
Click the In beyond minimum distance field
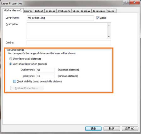(46, 76)
